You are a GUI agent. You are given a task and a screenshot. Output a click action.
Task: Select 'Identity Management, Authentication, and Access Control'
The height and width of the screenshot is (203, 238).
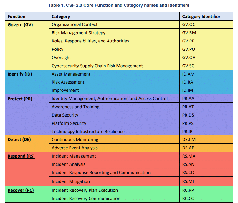(114, 99)
